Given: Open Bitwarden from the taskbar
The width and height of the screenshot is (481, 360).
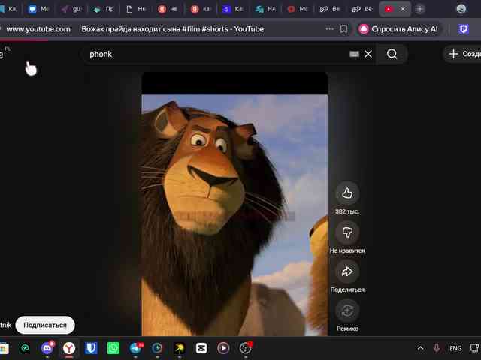Looking at the screenshot, I should click(91, 348).
